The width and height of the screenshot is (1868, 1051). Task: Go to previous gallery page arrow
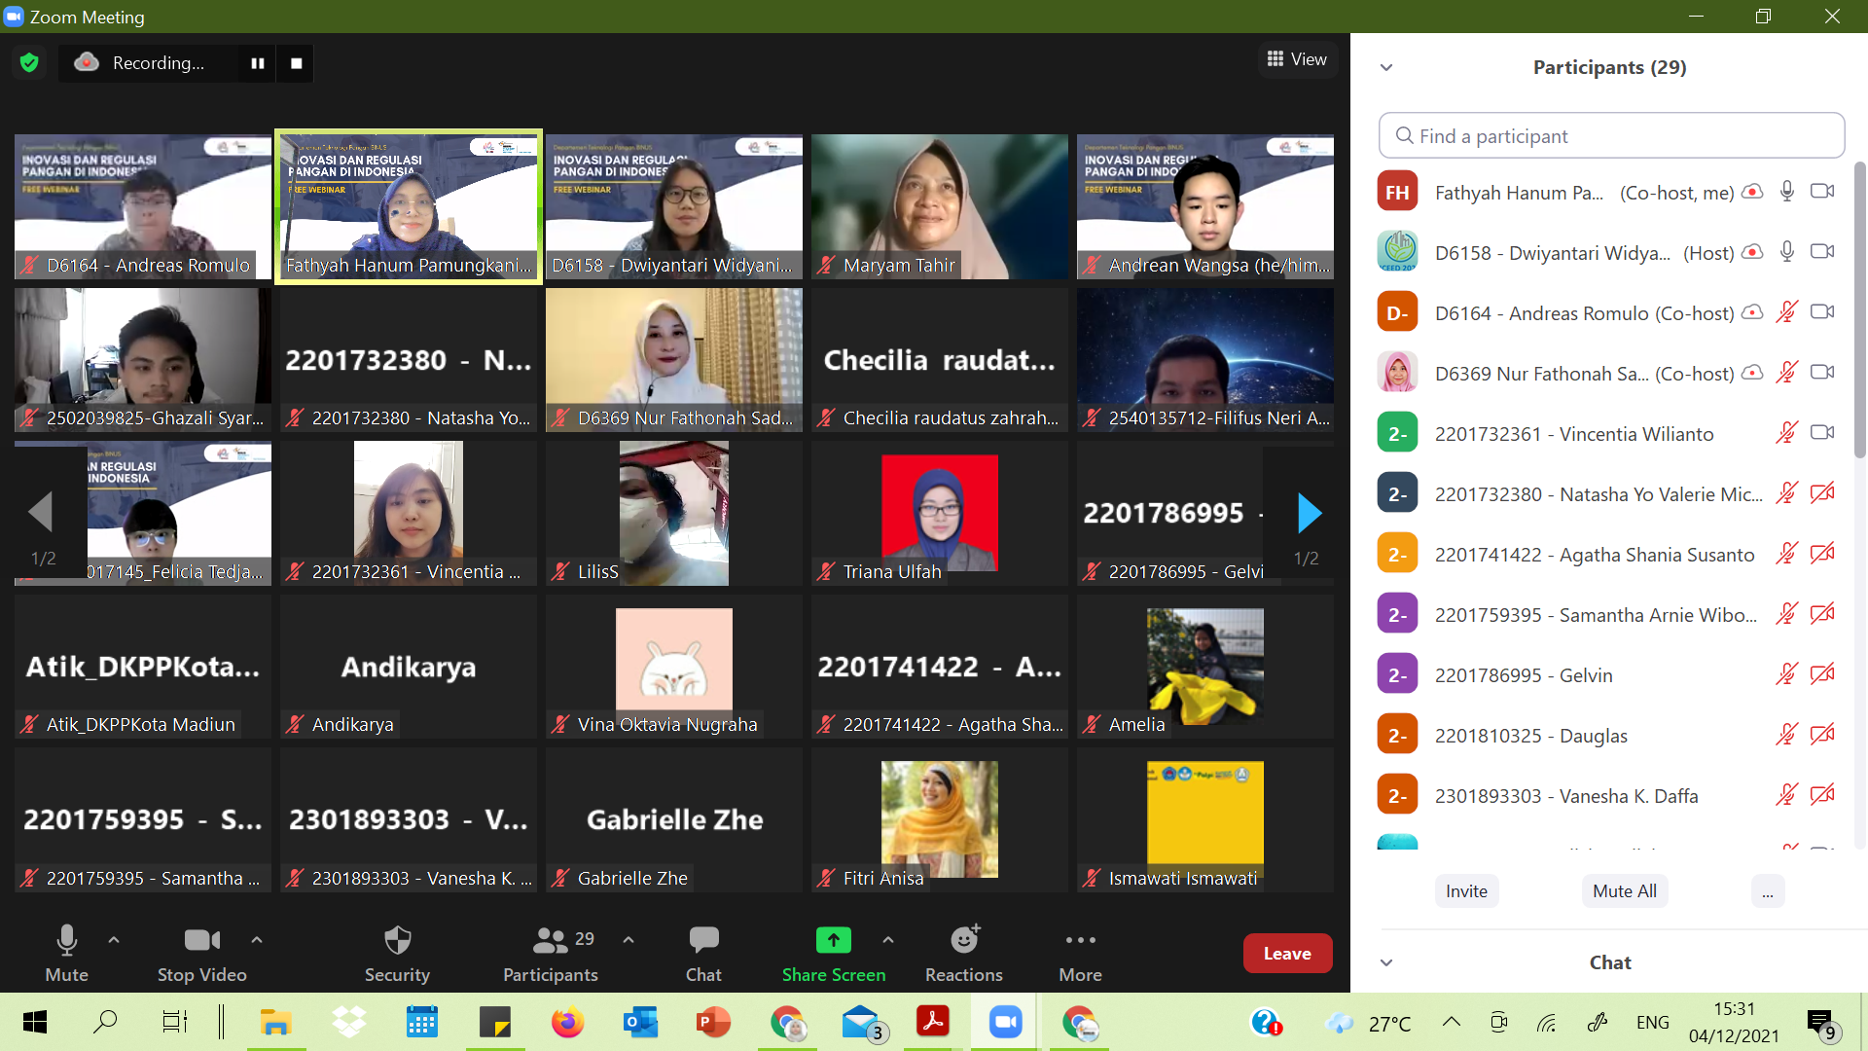40,513
